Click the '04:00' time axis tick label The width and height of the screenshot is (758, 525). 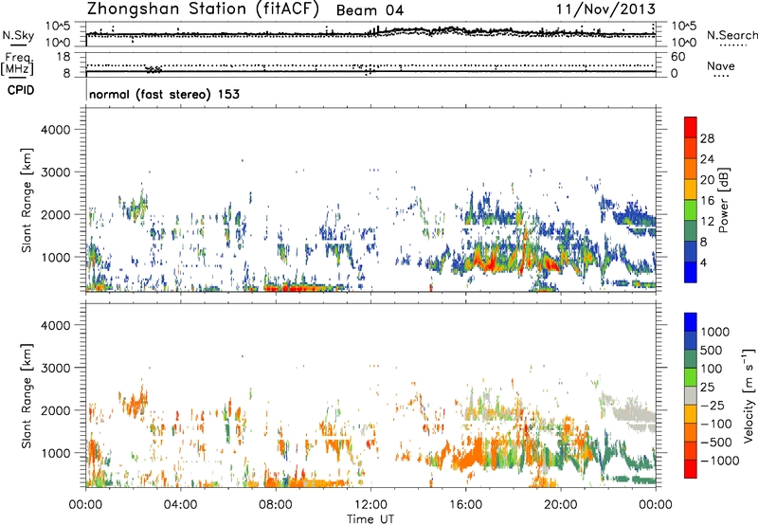click(x=181, y=505)
